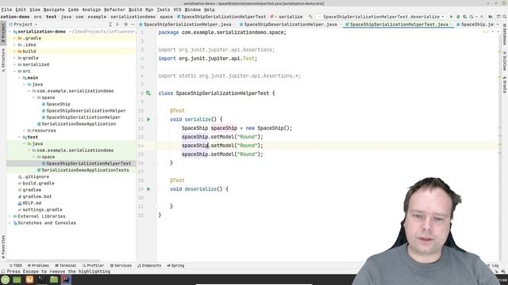Viewport: 508px width, 285px height.
Task: Open the run configuration dropdown
Action: click(x=381, y=17)
